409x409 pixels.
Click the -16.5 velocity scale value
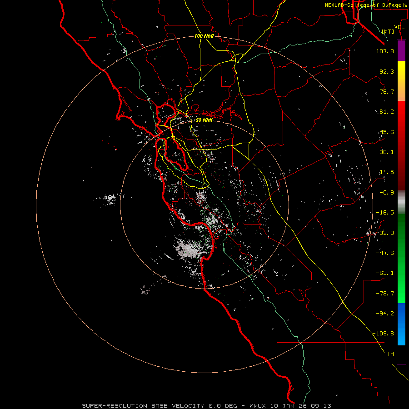pos(385,213)
